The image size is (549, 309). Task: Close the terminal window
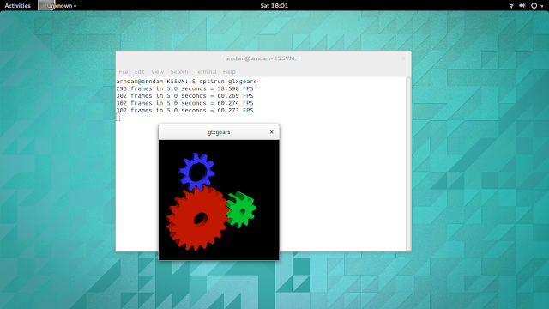coord(403,58)
